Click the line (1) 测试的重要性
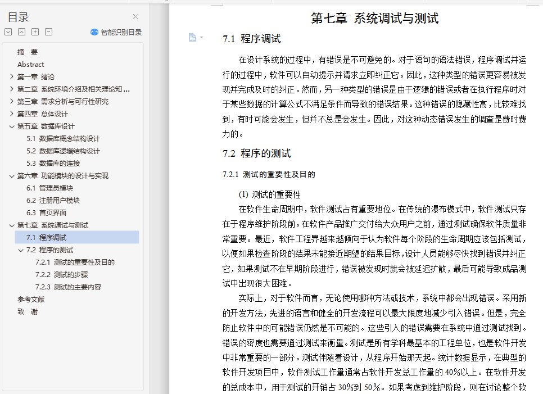The image size is (543, 394). pos(269,194)
